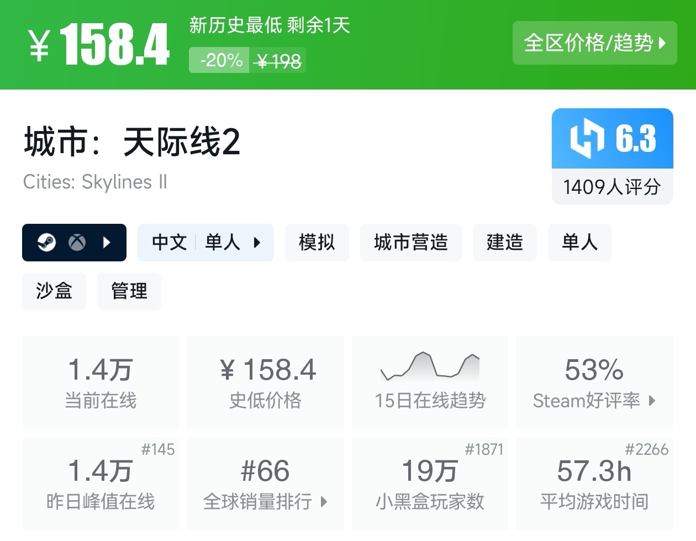Select the 沙盒 tag
Image resolution: width=696 pixels, height=541 pixels.
coord(54,291)
